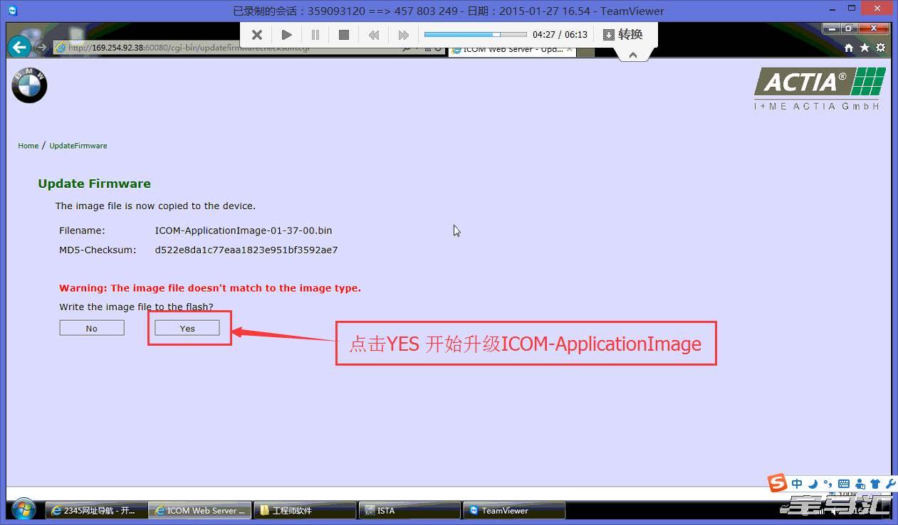Image resolution: width=898 pixels, height=525 pixels.
Task: Rewind the recorded session
Action: pyautogui.click(x=373, y=35)
